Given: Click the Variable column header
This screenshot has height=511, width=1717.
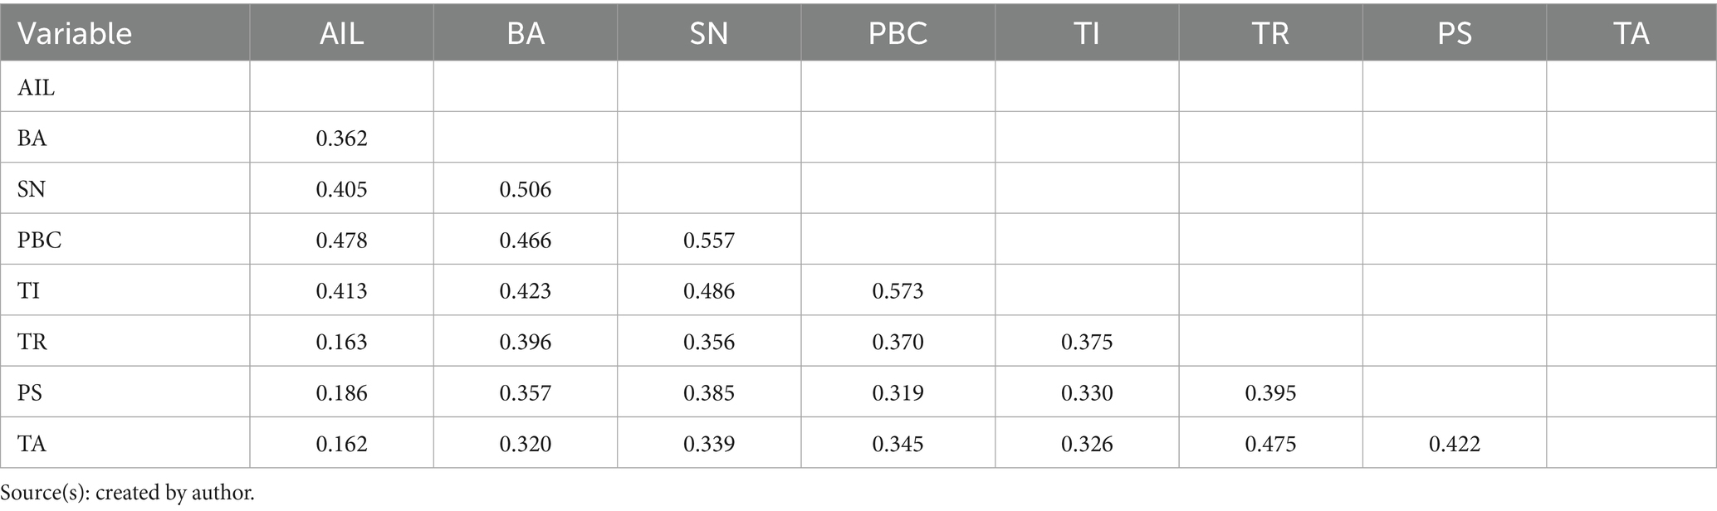Looking at the screenshot, I should (75, 33).
